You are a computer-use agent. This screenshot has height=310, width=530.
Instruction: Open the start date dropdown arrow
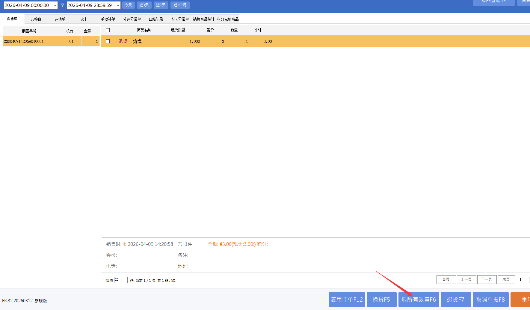(55, 5)
